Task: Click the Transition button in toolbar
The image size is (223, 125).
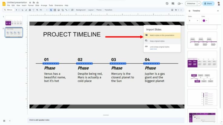Action: (x=108, y=10)
